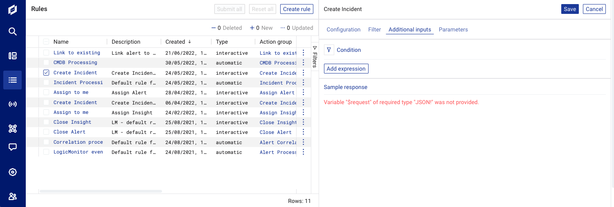Image resolution: width=614 pixels, height=207 pixels.
Task: Open the three-dot menu for the Link to existing row
Action: click(x=304, y=53)
